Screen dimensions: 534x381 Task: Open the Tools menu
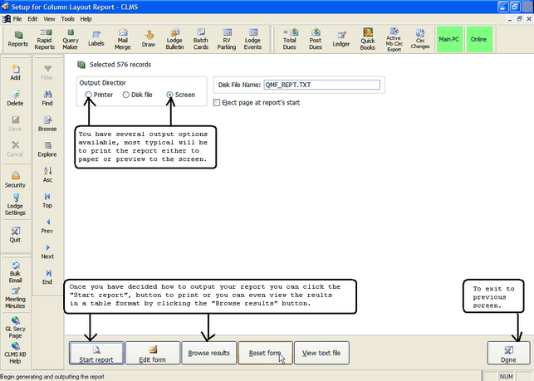[66, 18]
